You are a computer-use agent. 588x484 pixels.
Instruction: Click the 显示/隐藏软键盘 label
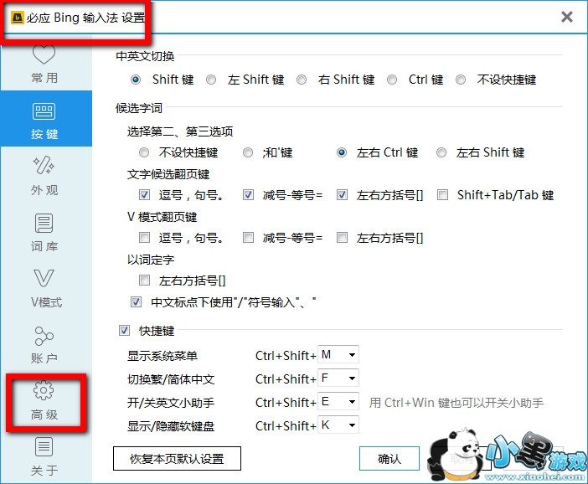(171, 426)
